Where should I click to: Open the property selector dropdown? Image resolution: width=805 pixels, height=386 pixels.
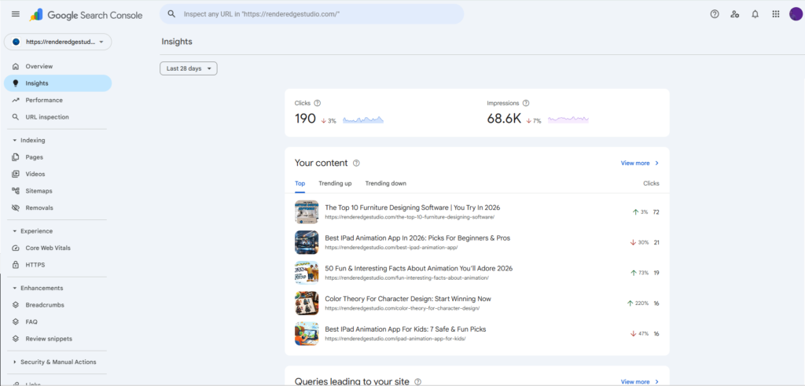point(57,42)
